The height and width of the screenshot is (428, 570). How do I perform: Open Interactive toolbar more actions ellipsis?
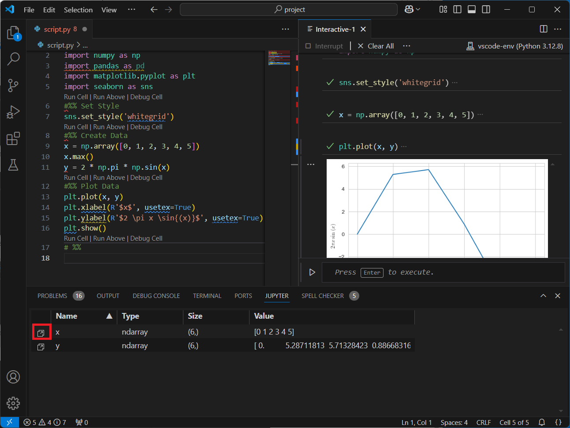pyautogui.click(x=406, y=46)
